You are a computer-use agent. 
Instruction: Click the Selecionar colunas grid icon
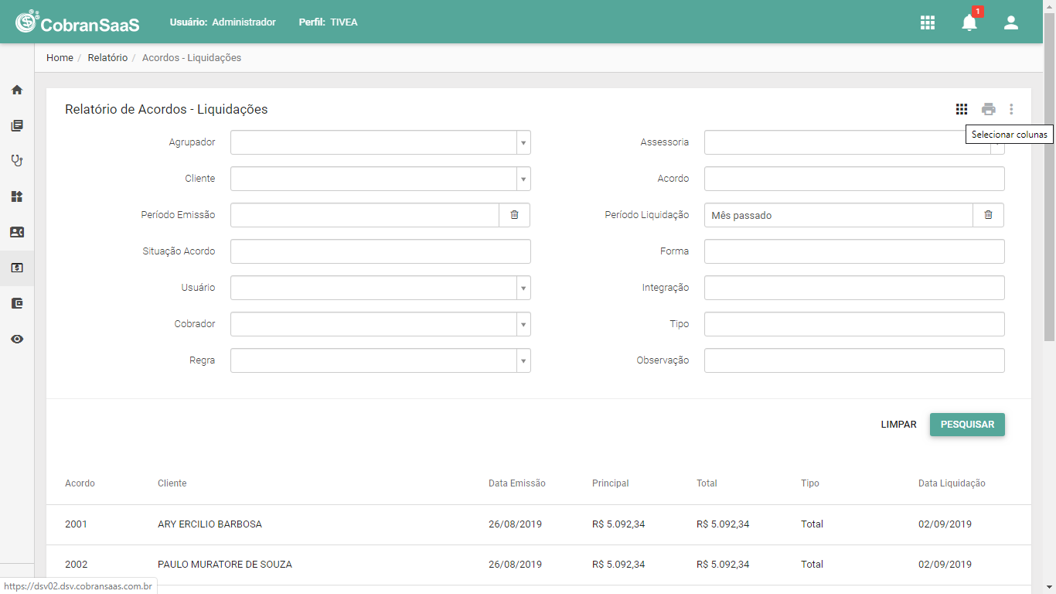coord(962,109)
